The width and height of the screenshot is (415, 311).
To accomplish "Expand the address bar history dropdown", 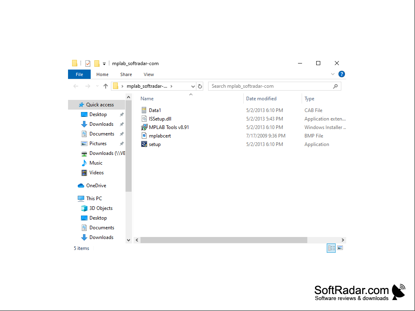I will [x=193, y=86].
